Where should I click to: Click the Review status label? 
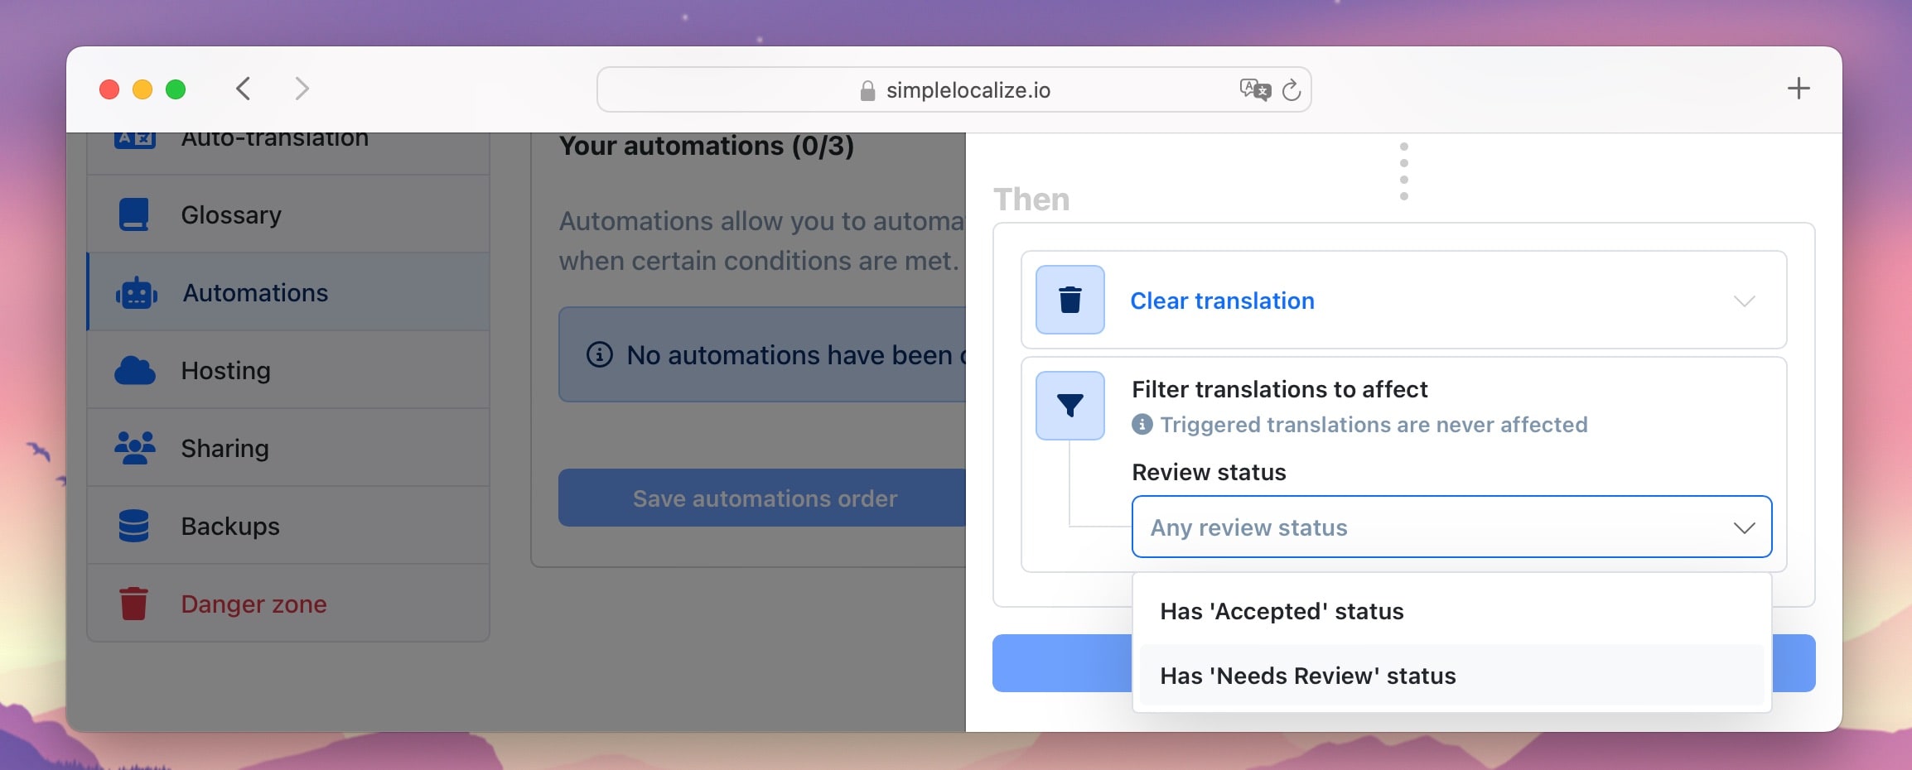click(x=1209, y=472)
